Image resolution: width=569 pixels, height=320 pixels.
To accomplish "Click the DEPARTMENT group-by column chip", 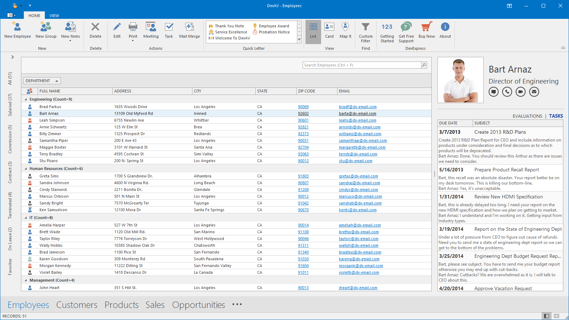I will pos(42,81).
